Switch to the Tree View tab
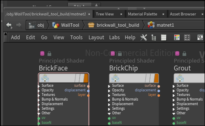 [105, 14]
